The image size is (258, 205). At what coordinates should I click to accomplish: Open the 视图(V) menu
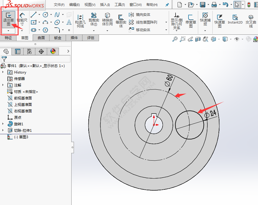(90, 5)
